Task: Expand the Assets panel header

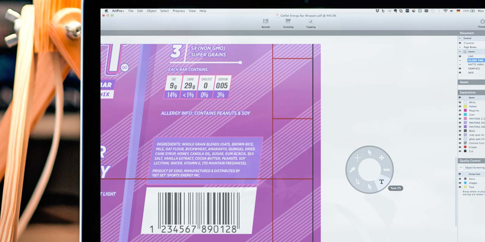Action: [x=472, y=82]
